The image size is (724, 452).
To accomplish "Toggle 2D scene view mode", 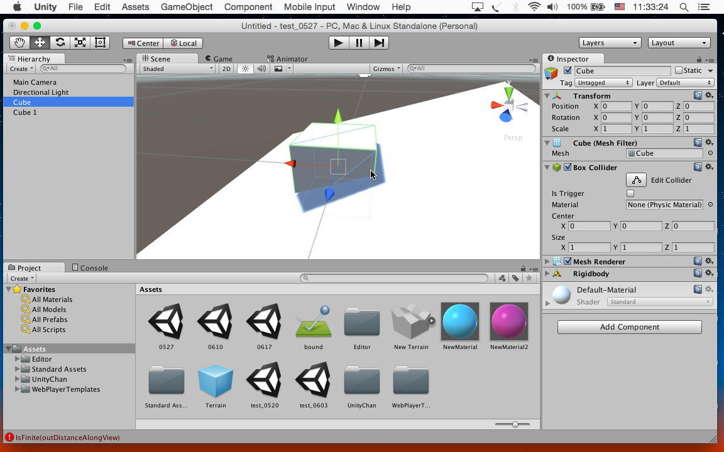I will pyautogui.click(x=226, y=68).
